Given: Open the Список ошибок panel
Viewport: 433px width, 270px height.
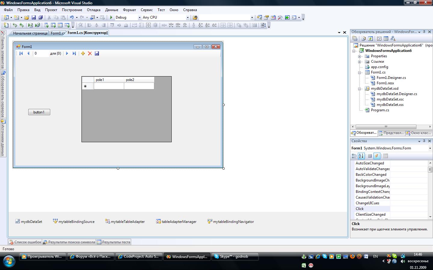Looking at the screenshot, I should point(25,242).
